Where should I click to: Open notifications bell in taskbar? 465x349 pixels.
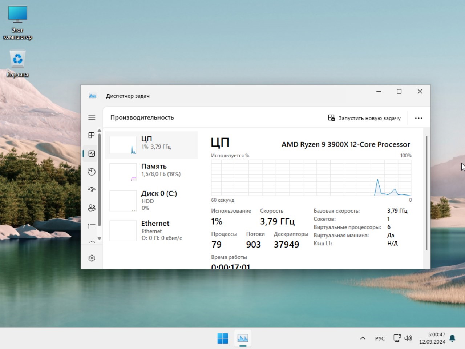(452, 338)
